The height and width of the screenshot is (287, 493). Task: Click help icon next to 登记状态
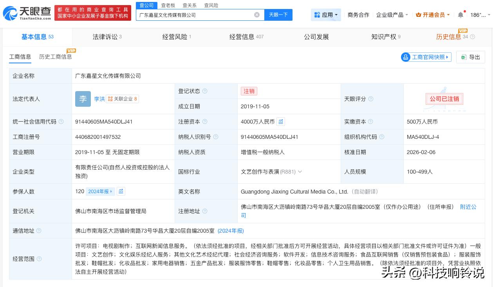point(204,91)
